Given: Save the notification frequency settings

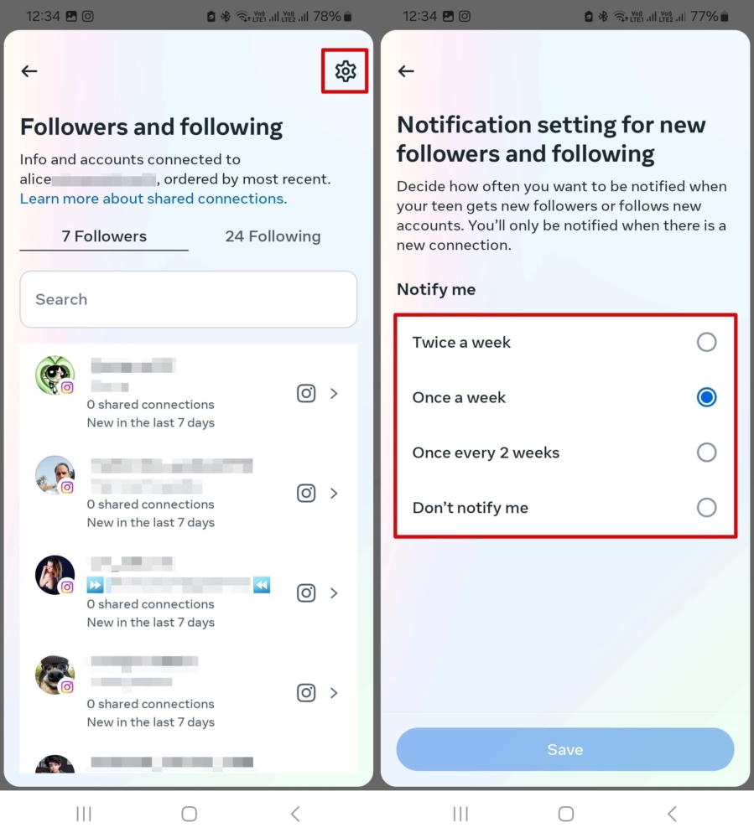Looking at the screenshot, I should pos(564,749).
